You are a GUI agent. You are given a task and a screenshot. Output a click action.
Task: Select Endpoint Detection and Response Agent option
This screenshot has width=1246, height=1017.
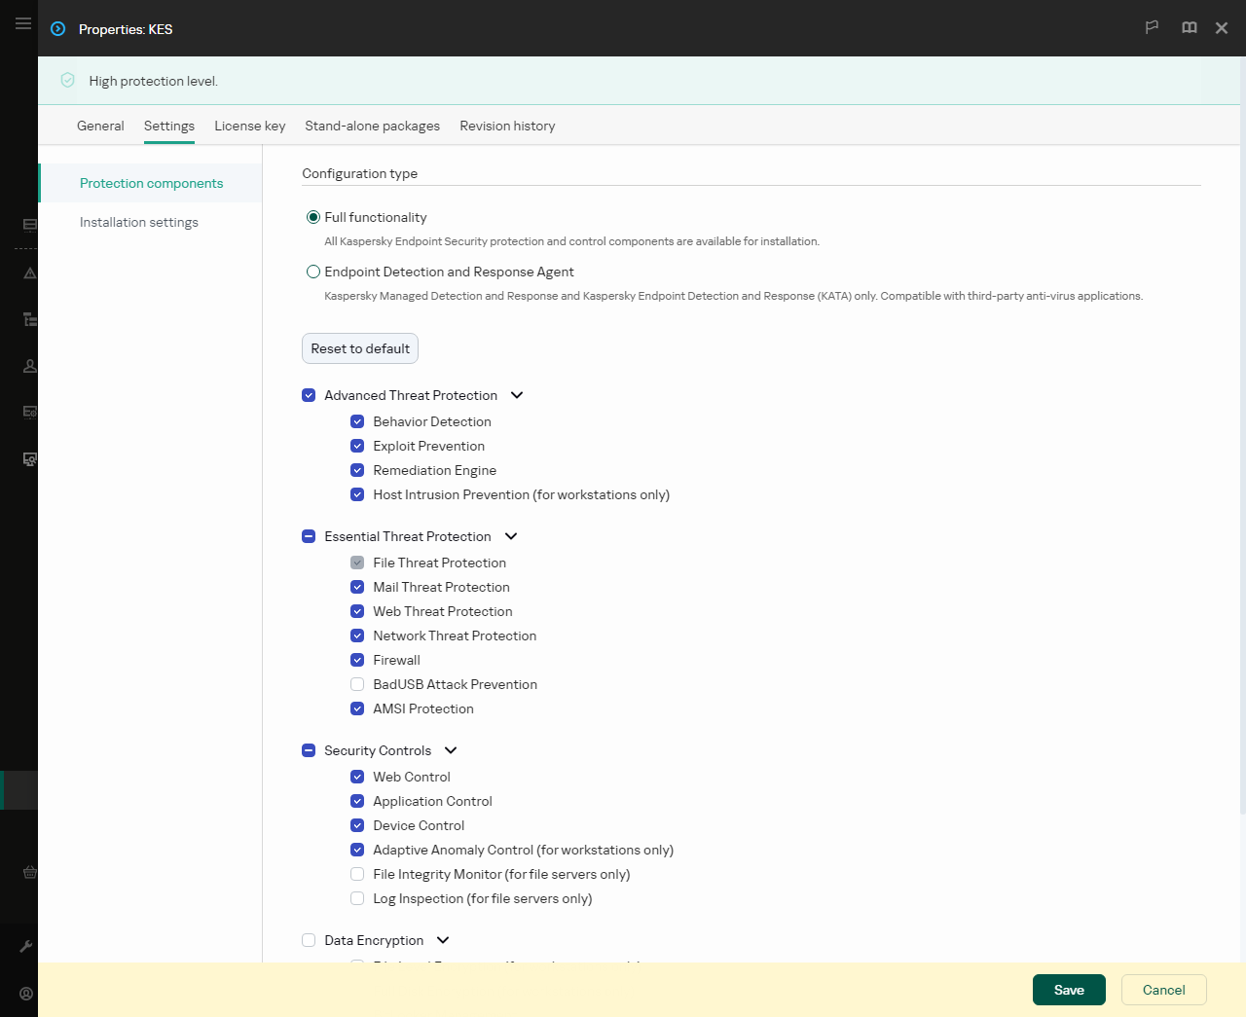[313, 272]
